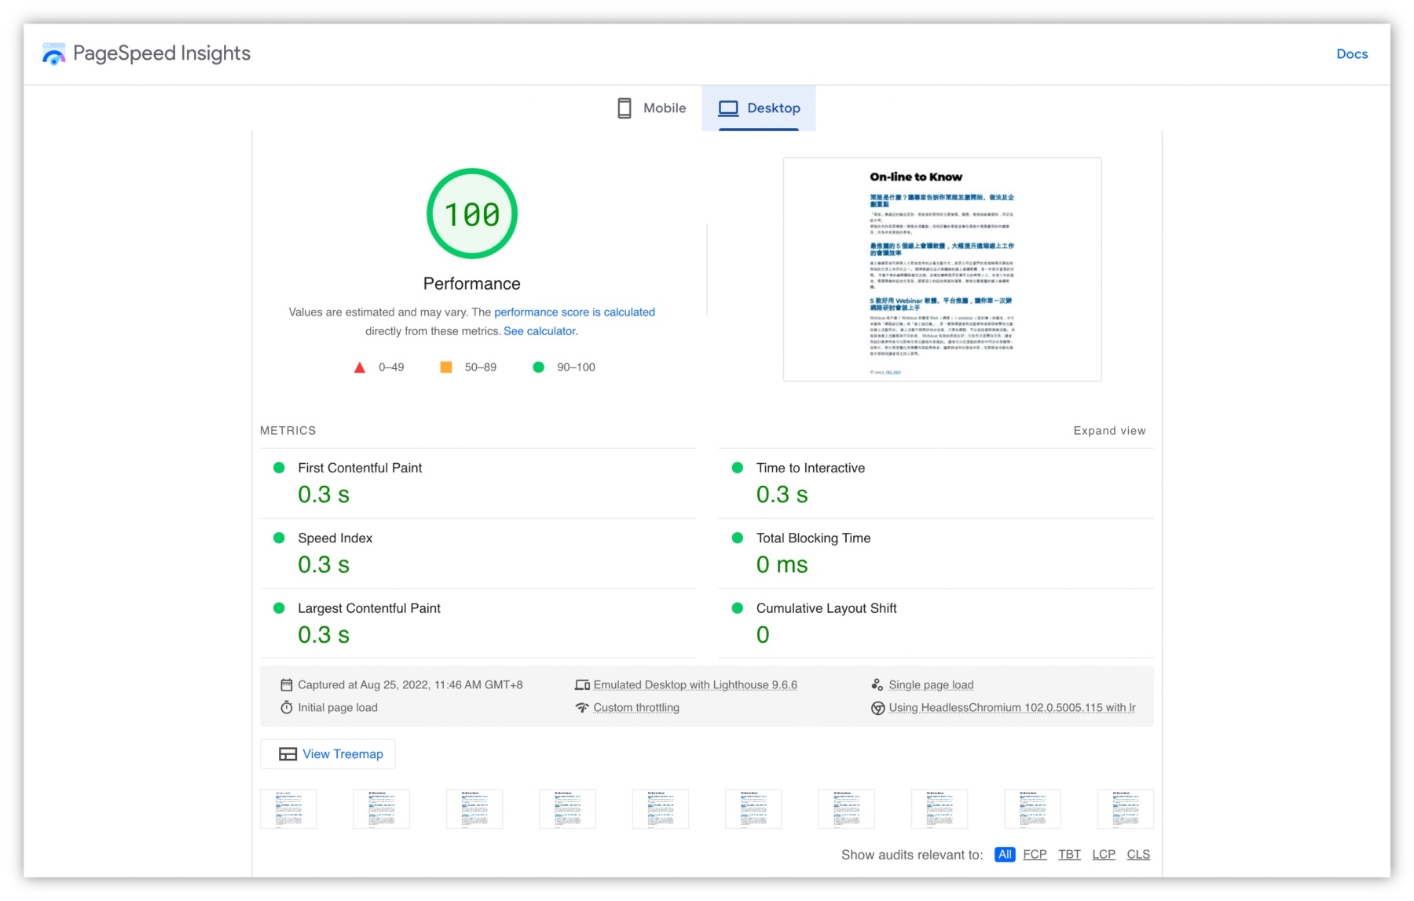This screenshot has height=901, width=1414.
Task: Enable the TBT audits filter
Action: tap(1069, 854)
